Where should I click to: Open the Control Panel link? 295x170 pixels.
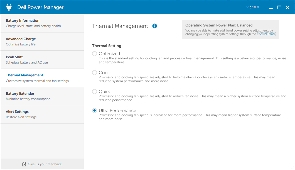coord(266,34)
